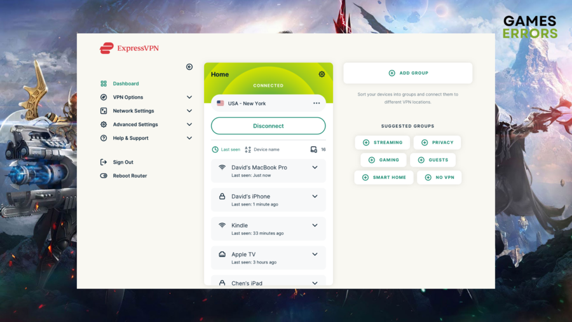Expand Kindle device details
Viewport: 572px width, 322px height.
click(315, 225)
